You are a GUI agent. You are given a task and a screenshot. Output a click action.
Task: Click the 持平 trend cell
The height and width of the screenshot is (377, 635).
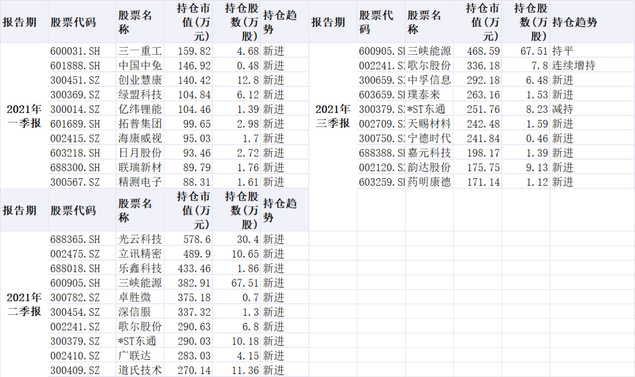tap(563, 51)
